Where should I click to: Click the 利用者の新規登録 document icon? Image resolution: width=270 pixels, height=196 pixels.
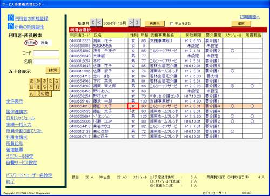(11, 18)
